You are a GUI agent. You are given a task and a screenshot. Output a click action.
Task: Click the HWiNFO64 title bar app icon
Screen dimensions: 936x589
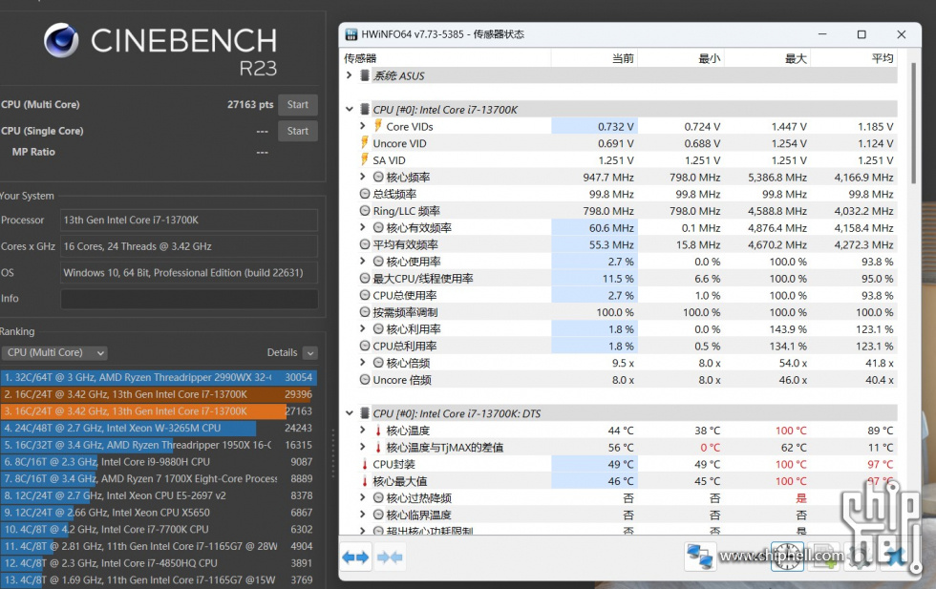351,34
